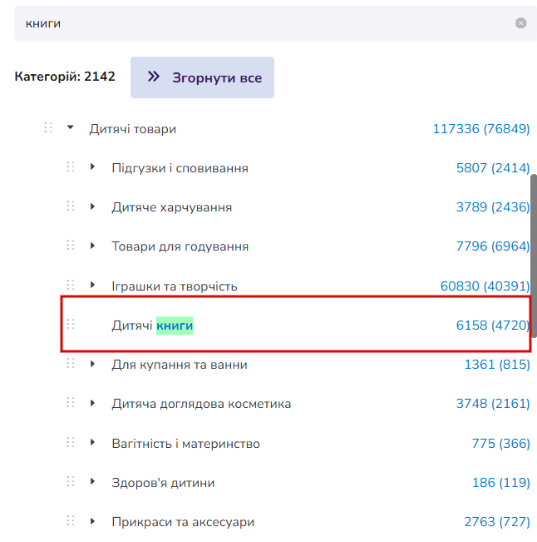
Task: Click drag handle of 'Дитяча доглядова косметика' row
Action: click(x=71, y=403)
